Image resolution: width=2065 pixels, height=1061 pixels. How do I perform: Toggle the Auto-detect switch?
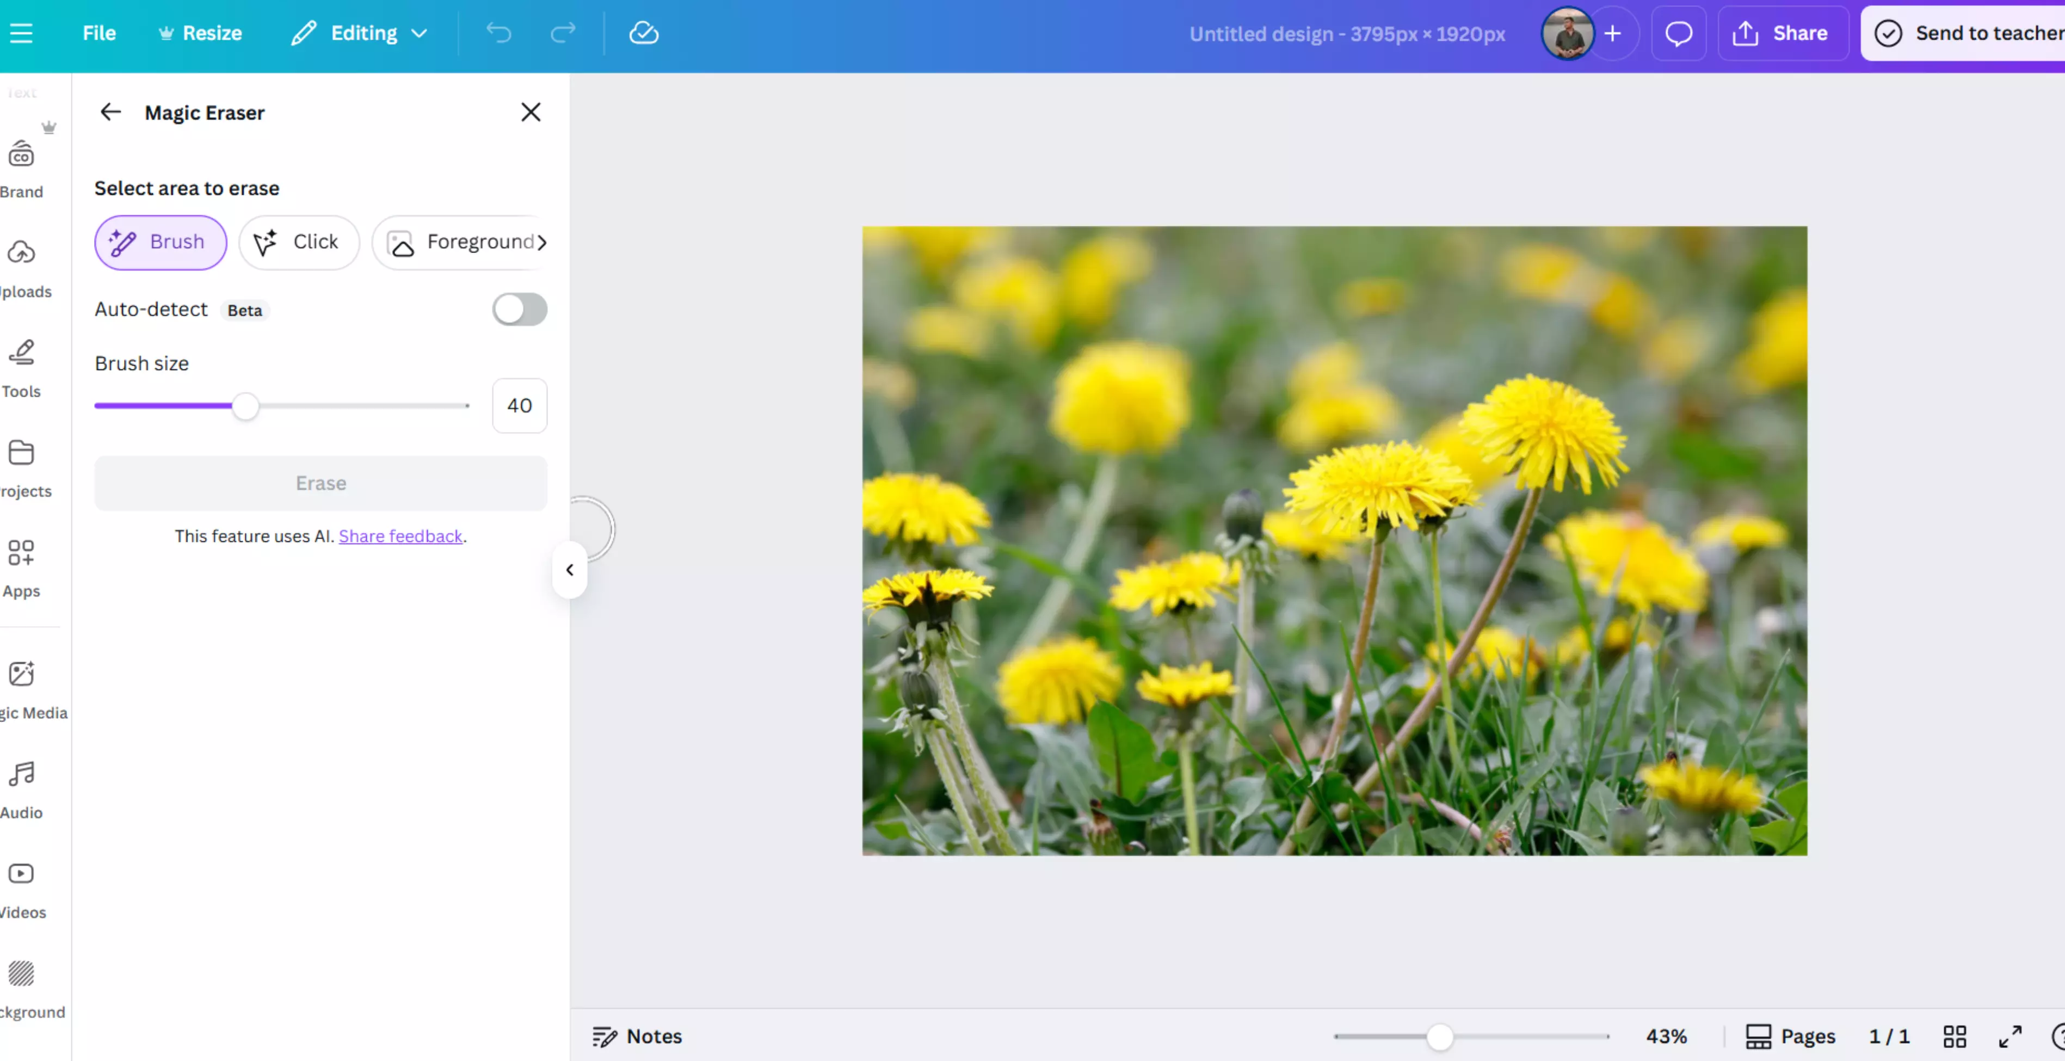[x=520, y=310]
